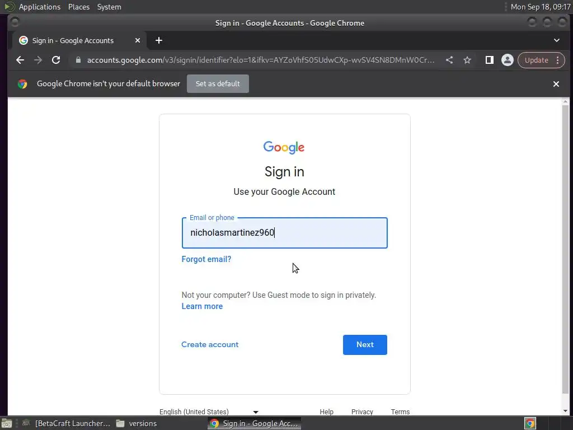Click the desktop logo beside Applications
This screenshot has height=430, width=573.
9,7
